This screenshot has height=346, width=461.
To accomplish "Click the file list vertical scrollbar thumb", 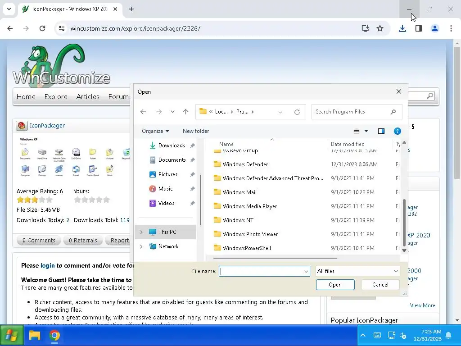I will 404,222.
